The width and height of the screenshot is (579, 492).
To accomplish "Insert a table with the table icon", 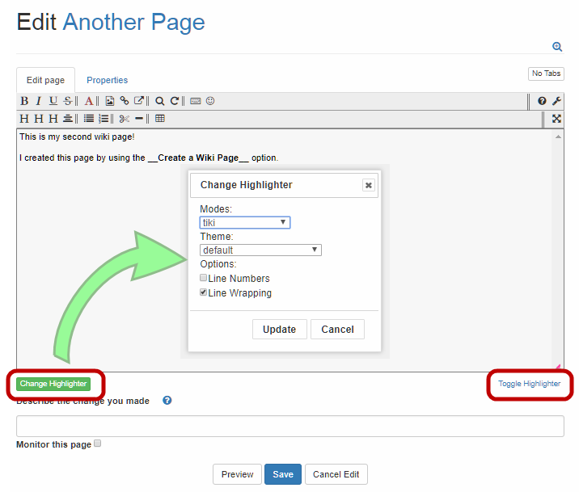I will 160,119.
